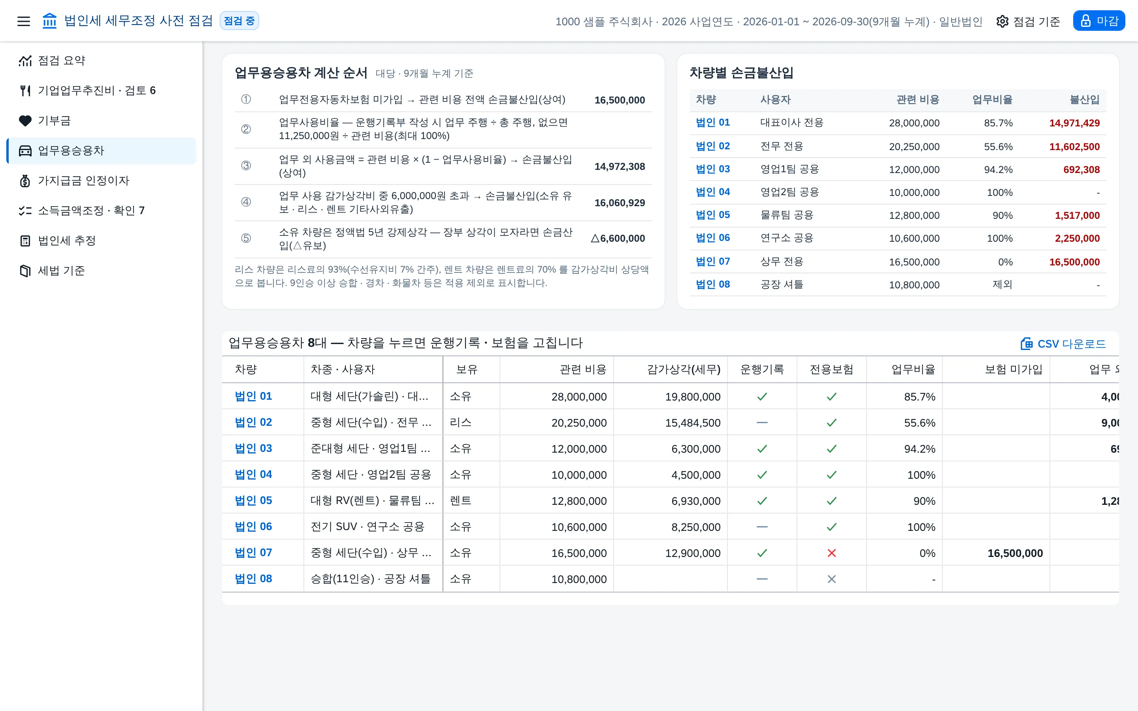Open 법인 02 in the lower vehicle table
This screenshot has width=1138, height=711.
(253, 423)
